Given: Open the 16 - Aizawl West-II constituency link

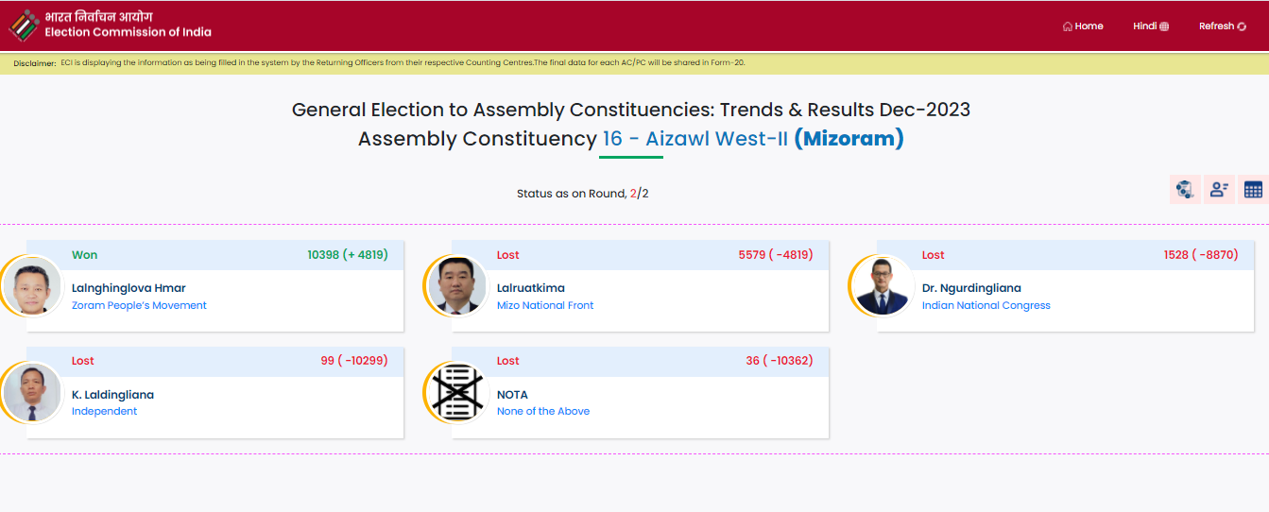Looking at the screenshot, I should click(x=695, y=139).
